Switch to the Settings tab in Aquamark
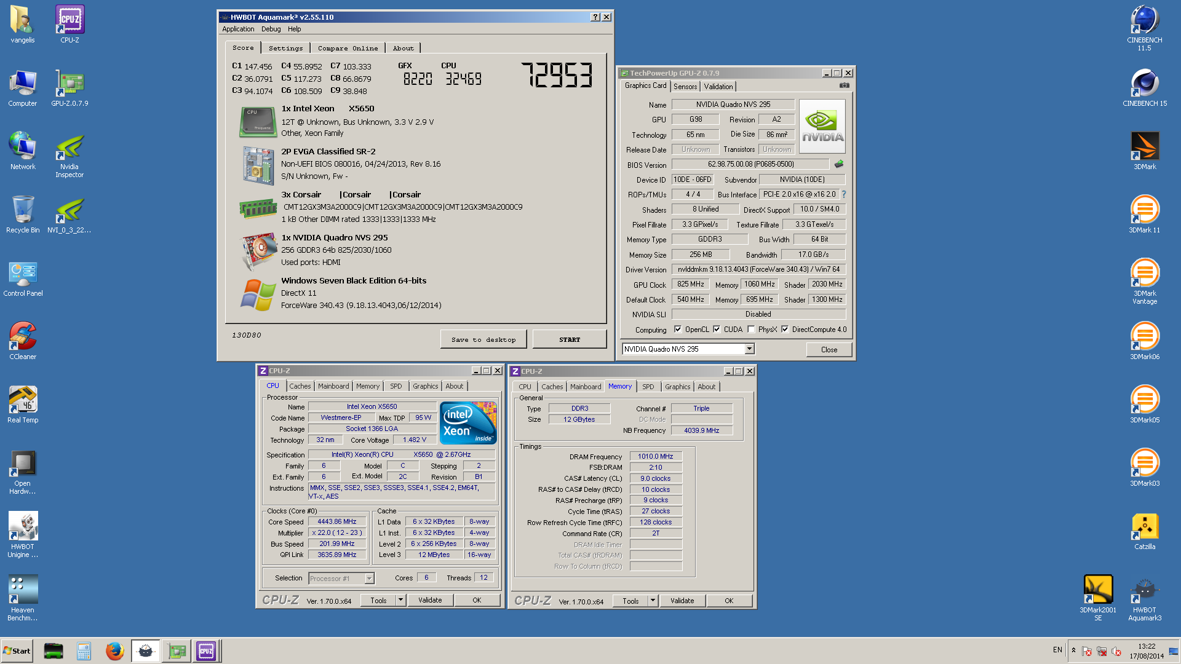Image resolution: width=1181 pixels, height=664 pixels. click(285, 48)
